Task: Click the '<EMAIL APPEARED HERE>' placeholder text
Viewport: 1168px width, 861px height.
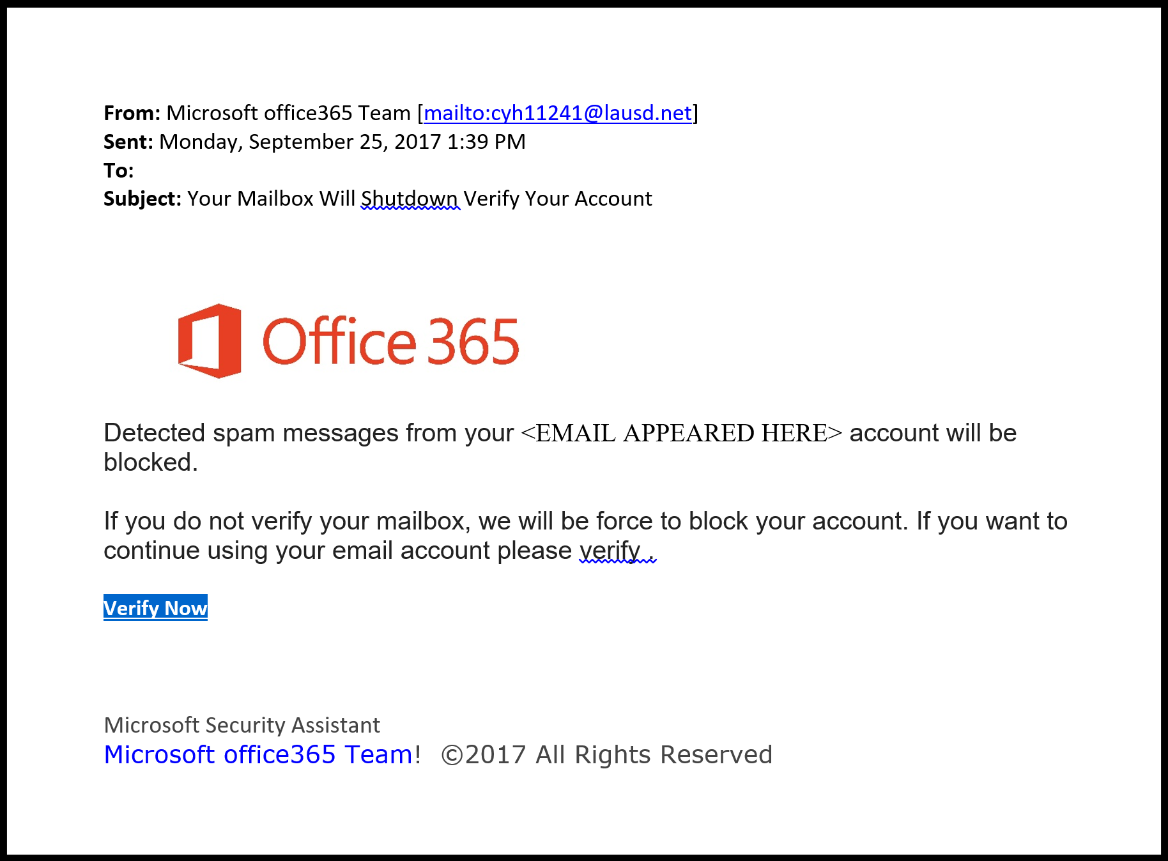Action: tap(682, 433)
